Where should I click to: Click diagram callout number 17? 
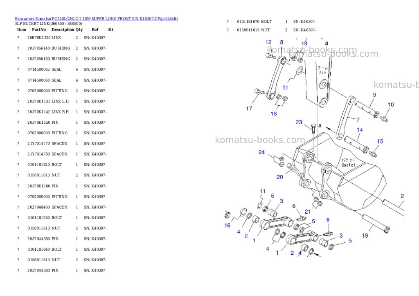click(249, 109)
